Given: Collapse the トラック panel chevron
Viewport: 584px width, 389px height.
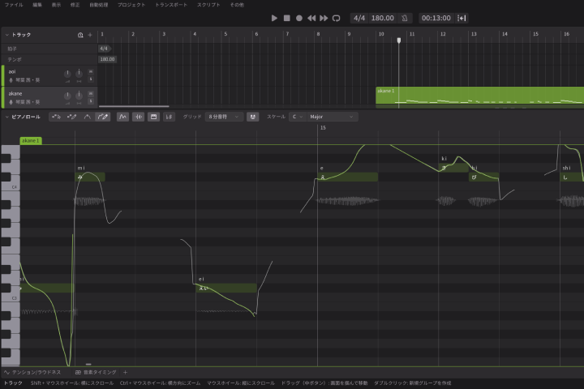Looking at the screenshot, I should [6, 35].
